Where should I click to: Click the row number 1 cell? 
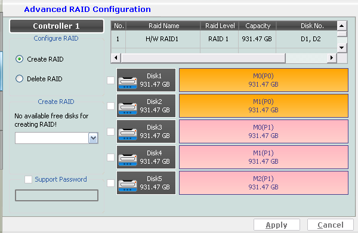pos(118,39)
